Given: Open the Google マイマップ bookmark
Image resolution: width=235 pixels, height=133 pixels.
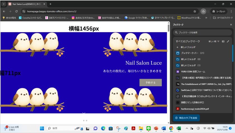Looking at the screenshot, I should [x=136, y=18].
